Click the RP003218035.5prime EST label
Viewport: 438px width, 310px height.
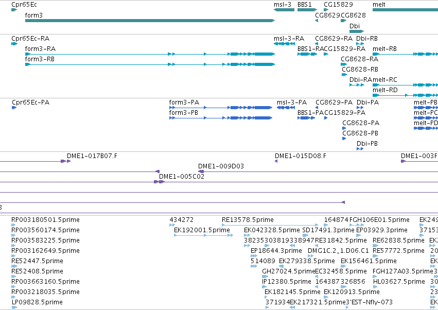45,292
